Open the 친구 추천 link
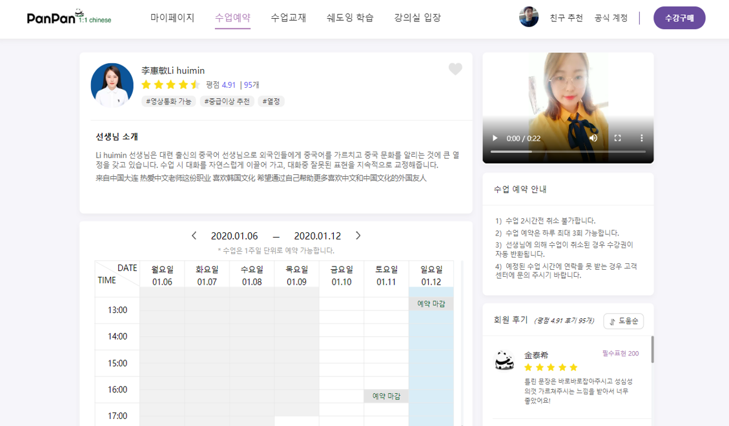The height and width of the screenshot is (426, 729). 566,18
